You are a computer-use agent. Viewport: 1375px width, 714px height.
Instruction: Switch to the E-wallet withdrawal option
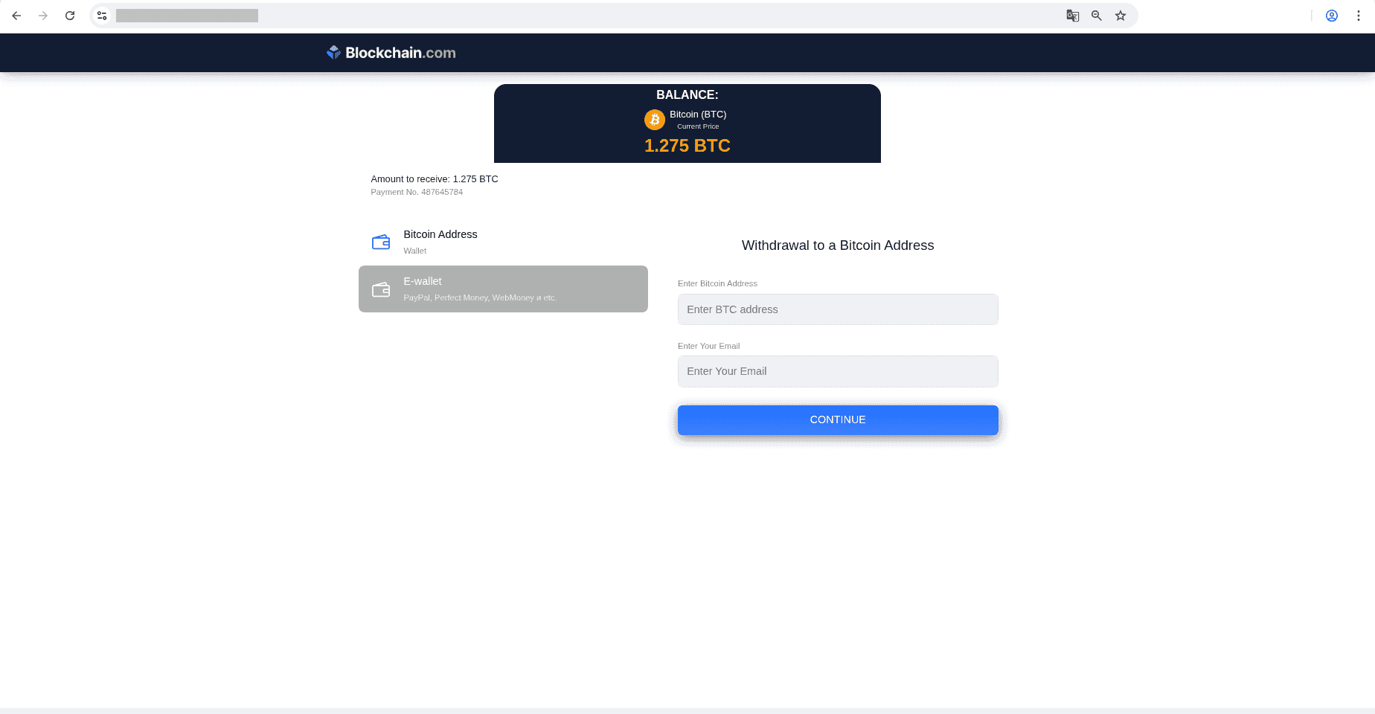[x=503, y=289]
